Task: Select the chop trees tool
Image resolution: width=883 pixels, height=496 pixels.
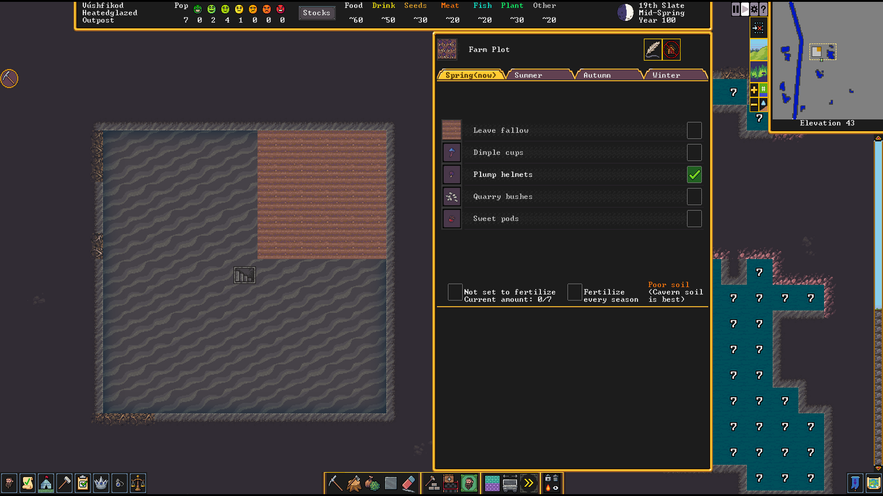Action: point(353,483)
